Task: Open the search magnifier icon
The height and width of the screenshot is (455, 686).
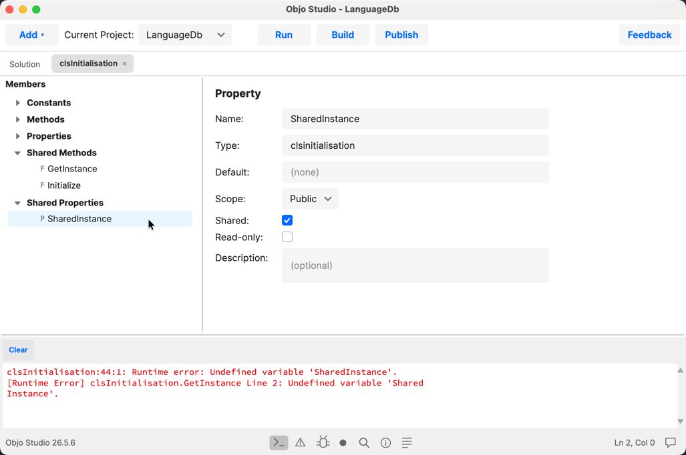Action: point(364,443)
